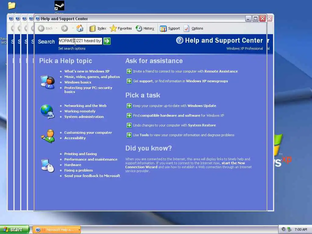Viewport: 312px width, 234px height.
Task: Open Protecting your PC security basics
Action: (88, 90)
